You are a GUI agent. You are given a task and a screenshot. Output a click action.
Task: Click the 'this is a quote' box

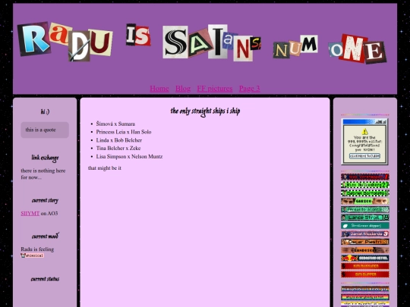coord(45,130)
